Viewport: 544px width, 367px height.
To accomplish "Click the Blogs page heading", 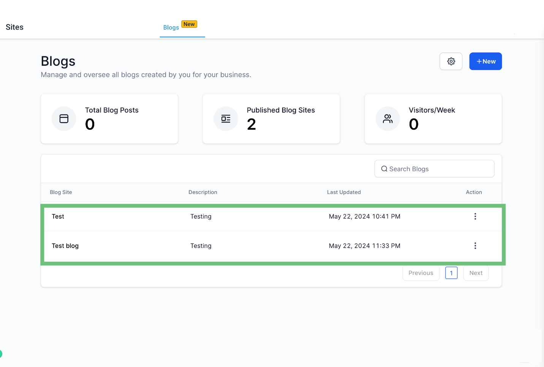I will click(58, 61).
